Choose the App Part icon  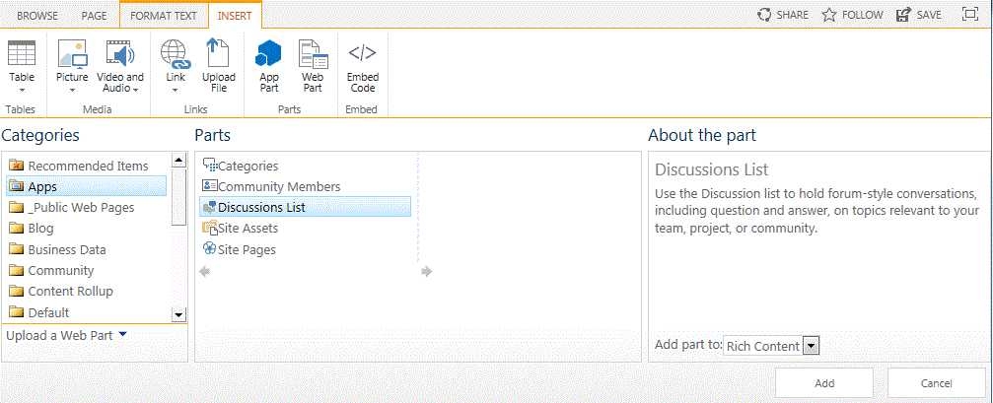(x=268, y=53)
